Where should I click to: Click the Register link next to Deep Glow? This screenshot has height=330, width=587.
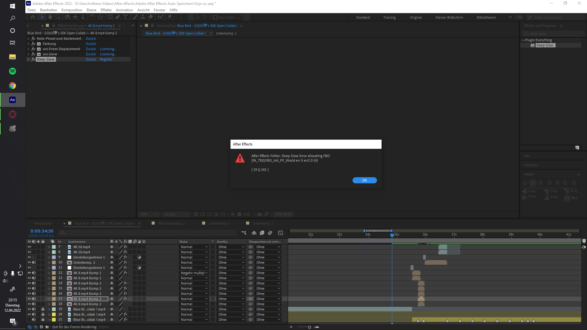[106, 59]
